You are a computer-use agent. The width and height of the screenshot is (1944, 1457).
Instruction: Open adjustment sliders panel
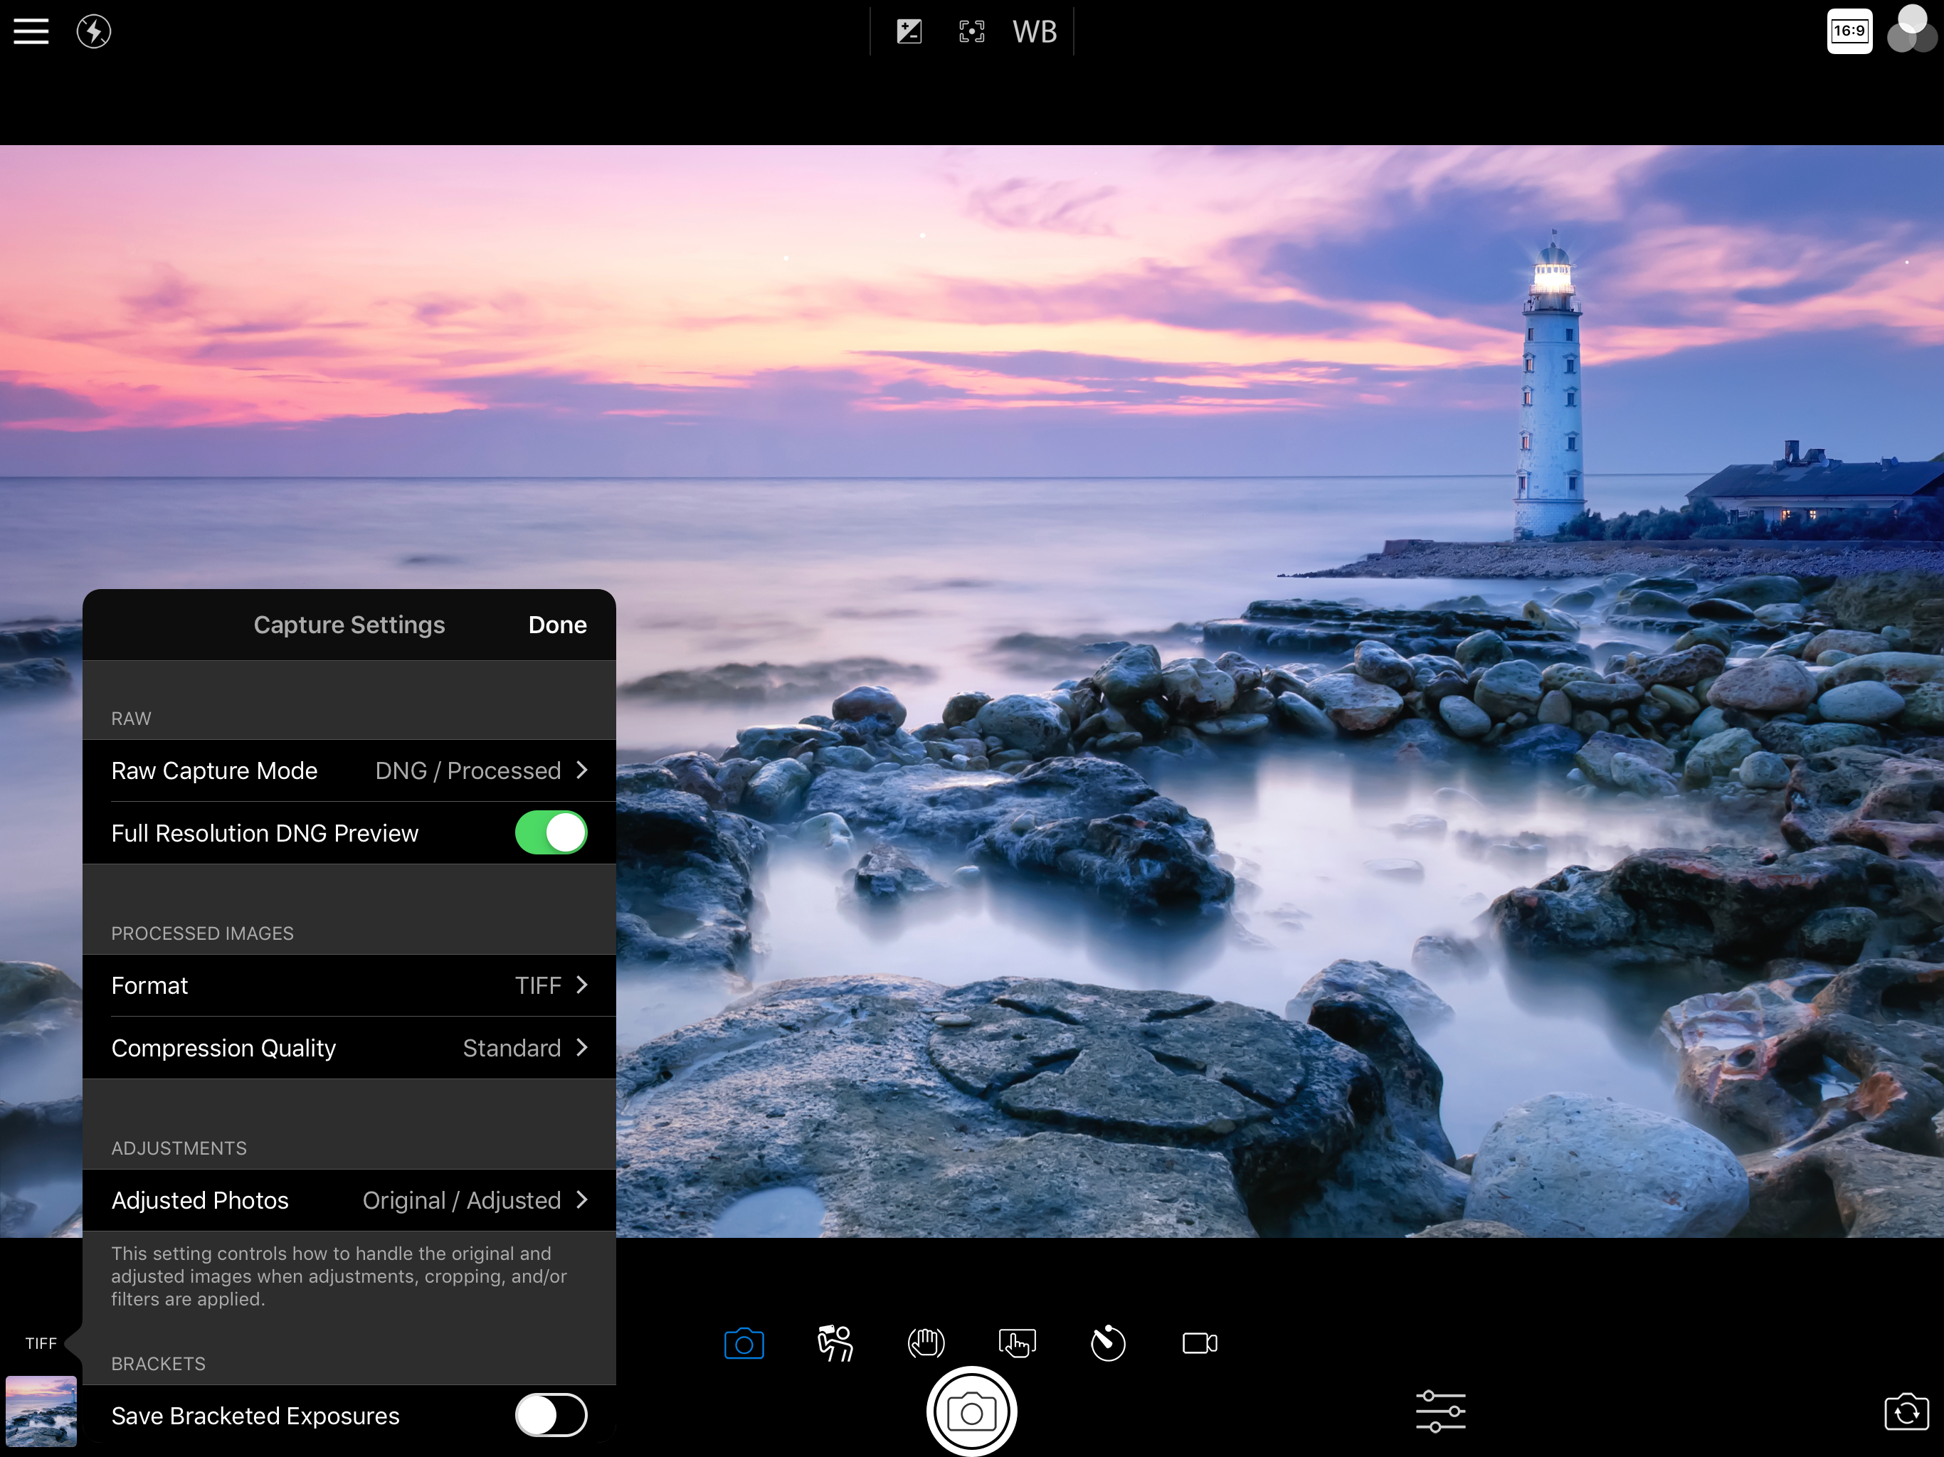tap(1439, 1411)
